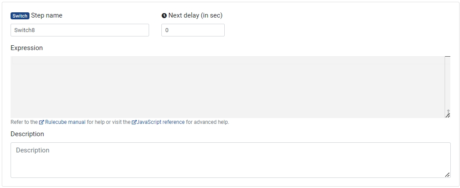460x188 pixels.
Task: Click the Step name label
Action: (47, 16)
